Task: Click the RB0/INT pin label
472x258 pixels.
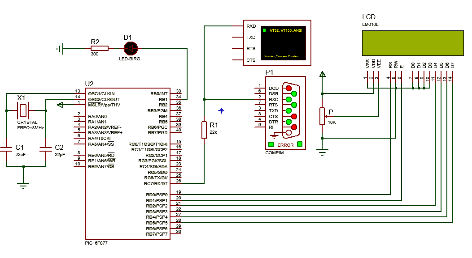Action: [x=159, y=93]
